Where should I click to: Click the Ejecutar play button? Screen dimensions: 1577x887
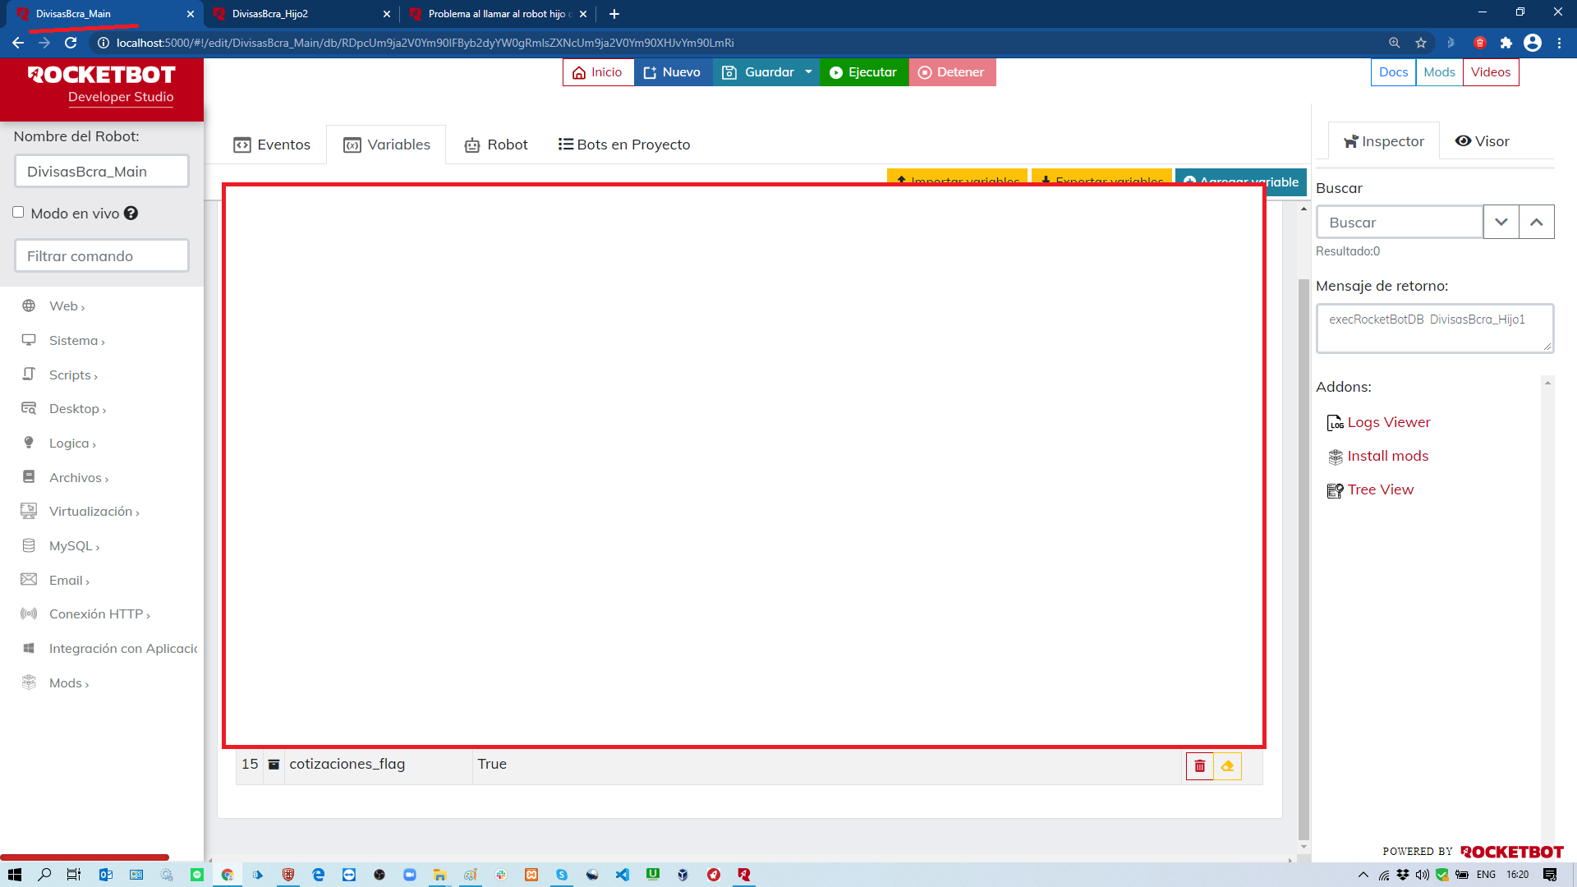[862, 72]
